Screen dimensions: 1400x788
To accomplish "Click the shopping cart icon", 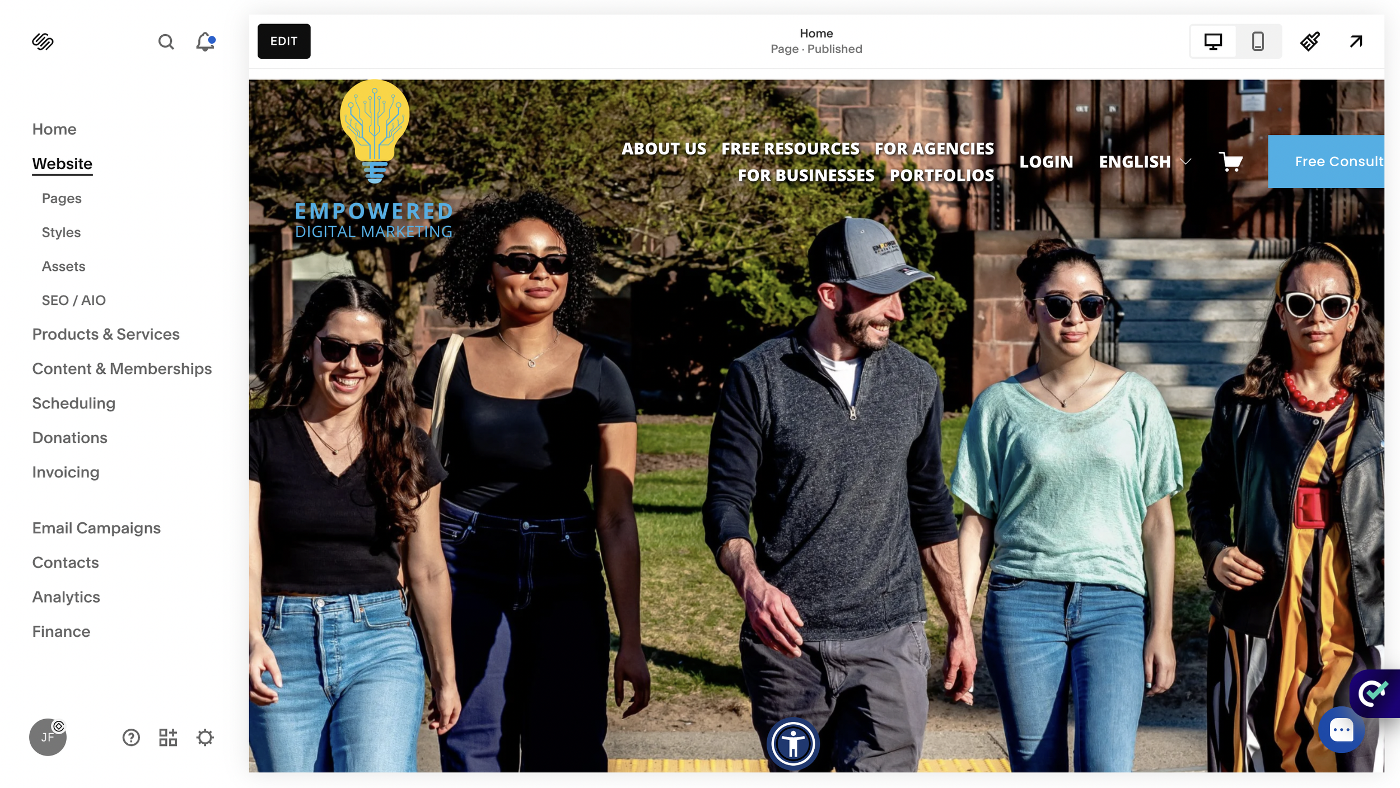I will (1230, 162).
